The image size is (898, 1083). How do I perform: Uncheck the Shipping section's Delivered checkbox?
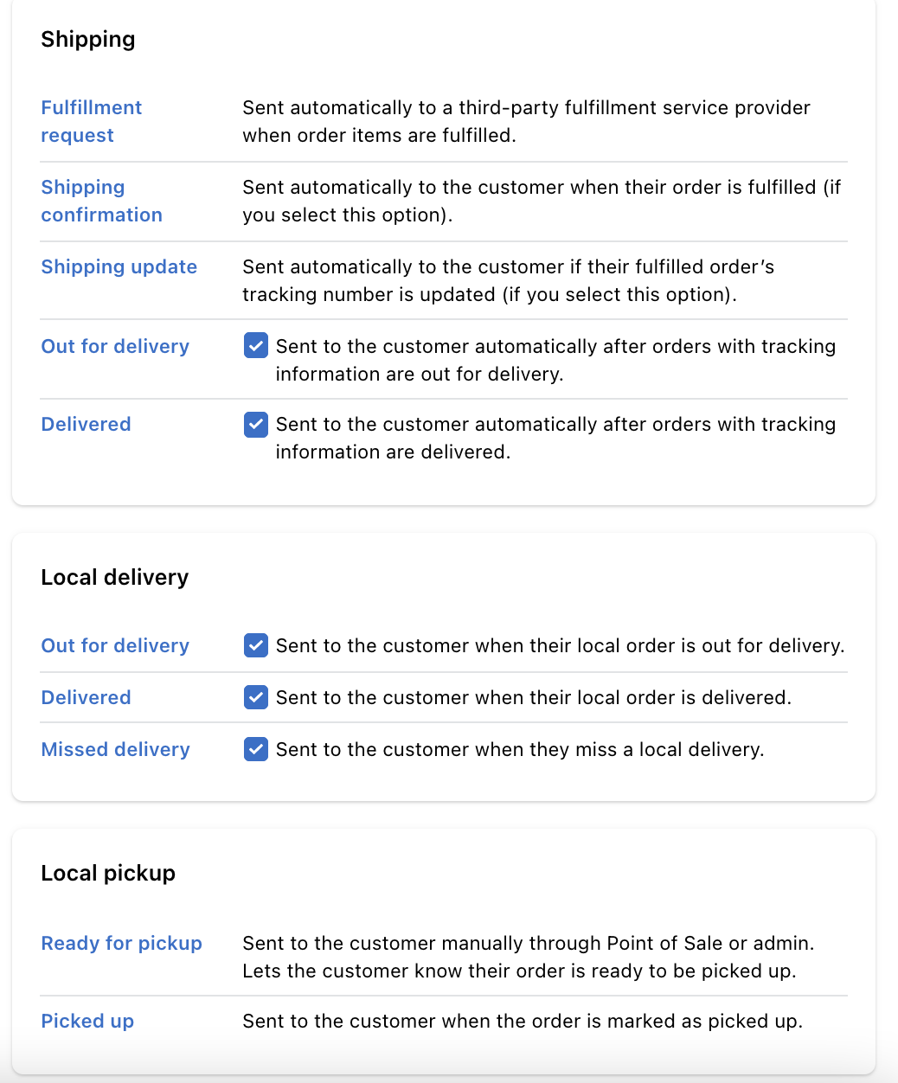pos(256,424)
